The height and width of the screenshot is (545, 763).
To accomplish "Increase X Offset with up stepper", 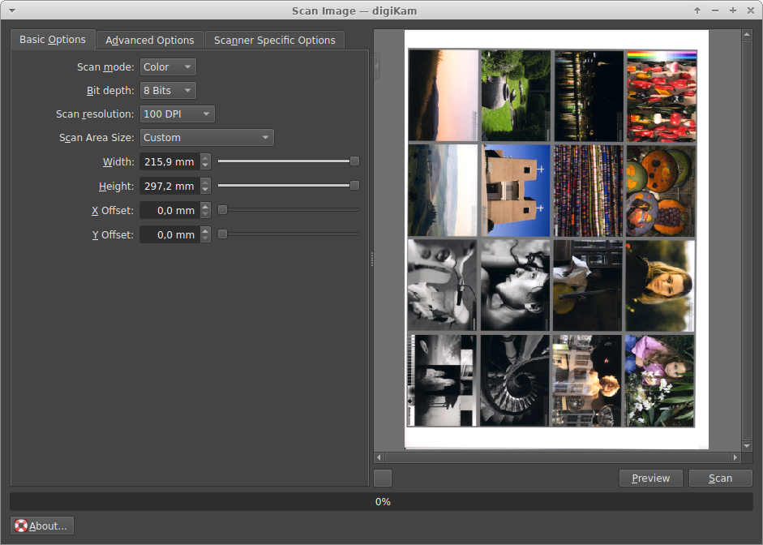I will [x=205, y=206].
